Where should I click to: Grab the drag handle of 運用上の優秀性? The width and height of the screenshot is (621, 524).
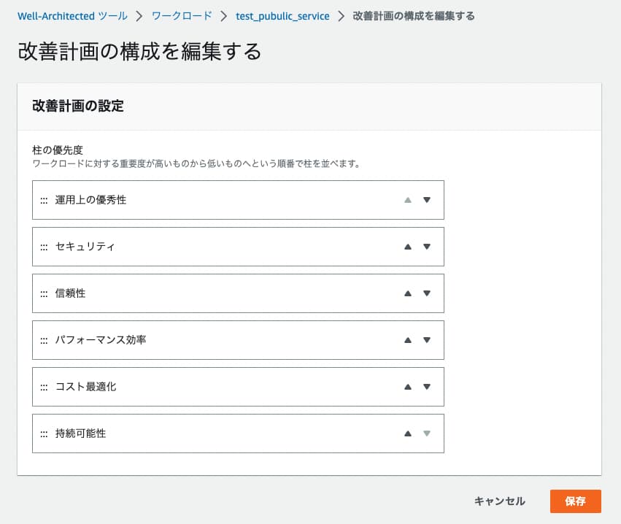(x=44, y=201)
